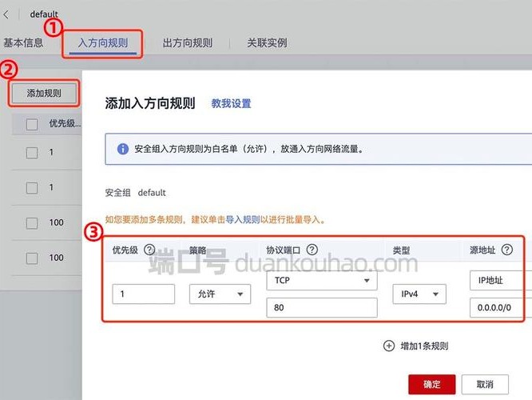Click the source address field 0.0.0.0/0
Screen dimensions: 532x400
tap(500, 307)
